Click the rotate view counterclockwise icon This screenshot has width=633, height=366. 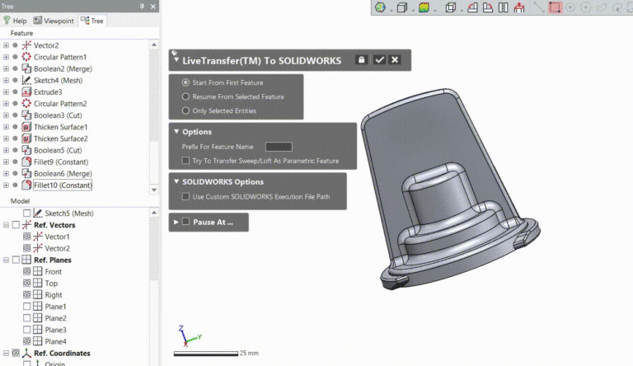472,7
